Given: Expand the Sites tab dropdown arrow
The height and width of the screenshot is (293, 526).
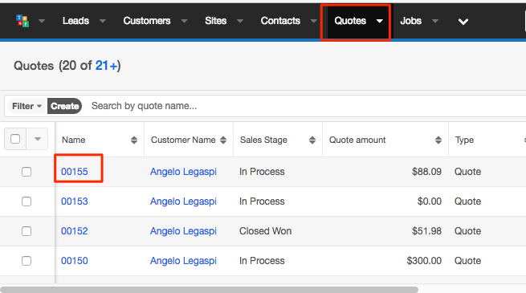Looking at the screenshot, I should [x=240, y=21].
